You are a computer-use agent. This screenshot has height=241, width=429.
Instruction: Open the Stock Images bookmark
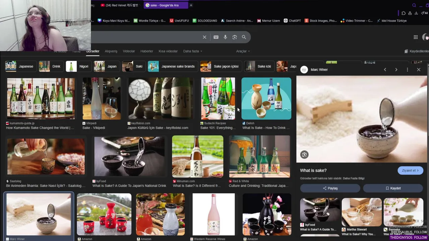(x=321, y=21)
